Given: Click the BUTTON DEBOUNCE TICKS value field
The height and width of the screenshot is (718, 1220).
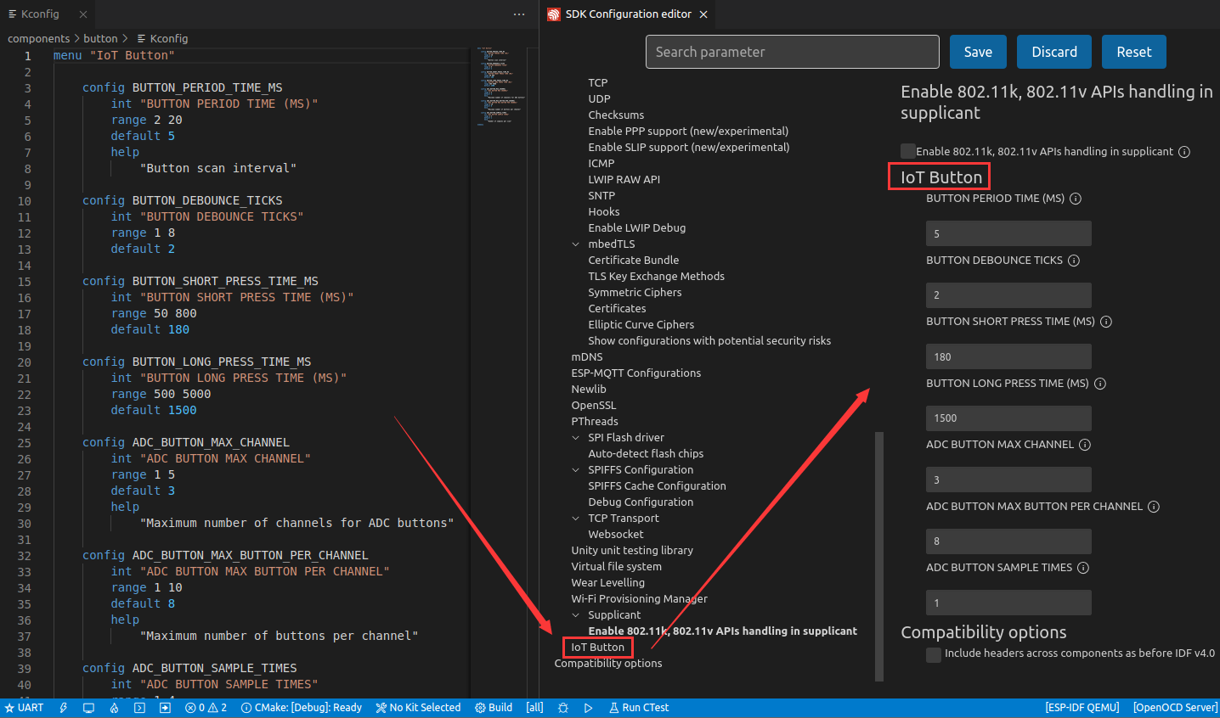Looking at the screenshot, I should 1008,295.
